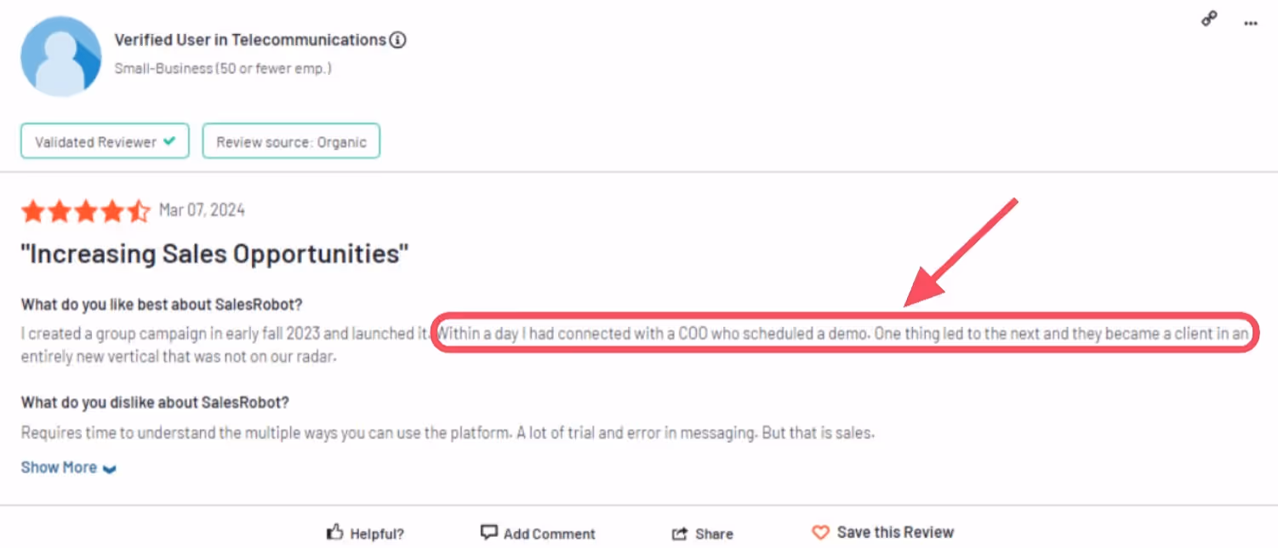This screenshot has width=1278, height=548.
Task: Select the Validated Reviewer badge
Action: tap(104, 141)
